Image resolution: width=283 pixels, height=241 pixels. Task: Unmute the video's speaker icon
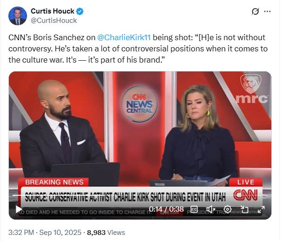tap(211, 209)
